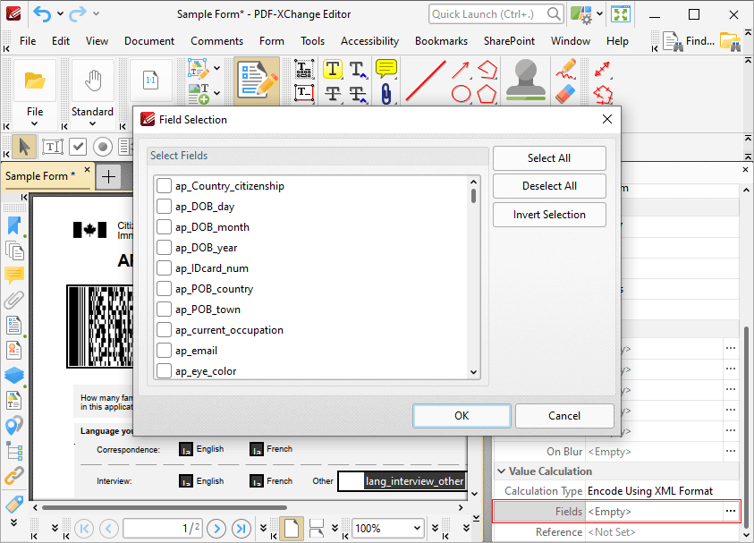Click the Fields row ellipsis button
This screenshot has width=754, height=543.
pos(731,512)
